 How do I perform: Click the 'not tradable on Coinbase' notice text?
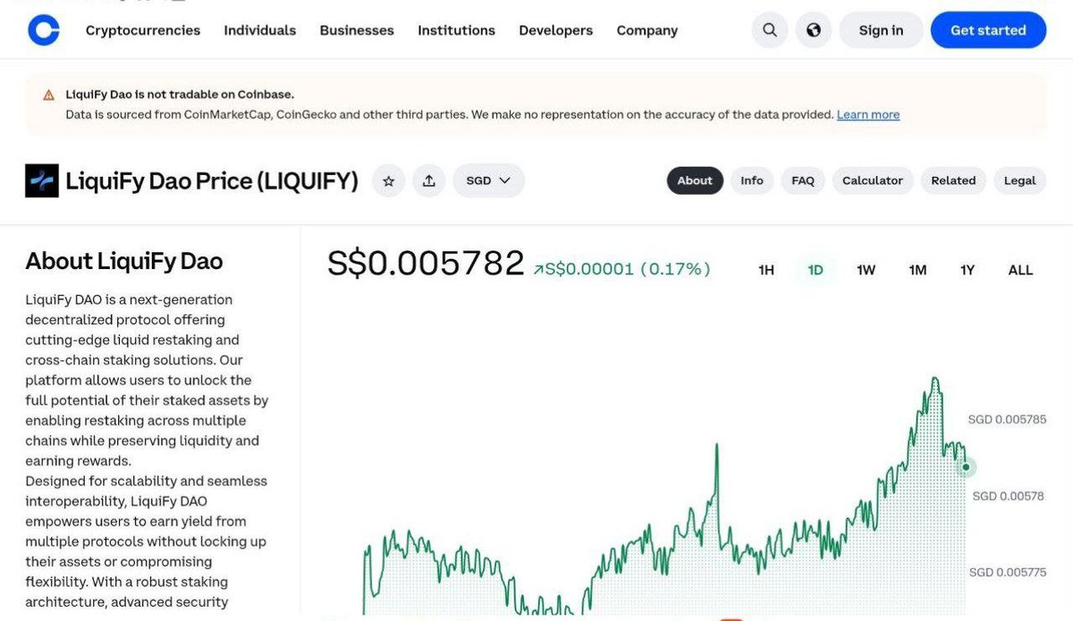click(x=180, y=94)
